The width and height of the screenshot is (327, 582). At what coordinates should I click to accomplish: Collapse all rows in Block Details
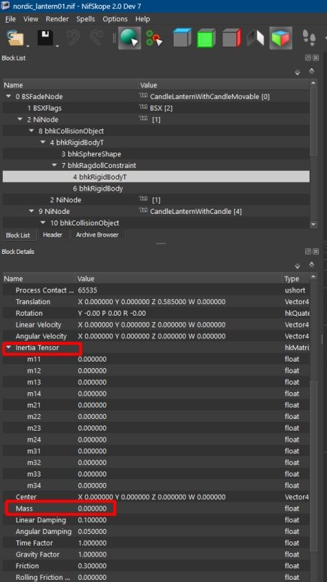coord(312,263)
